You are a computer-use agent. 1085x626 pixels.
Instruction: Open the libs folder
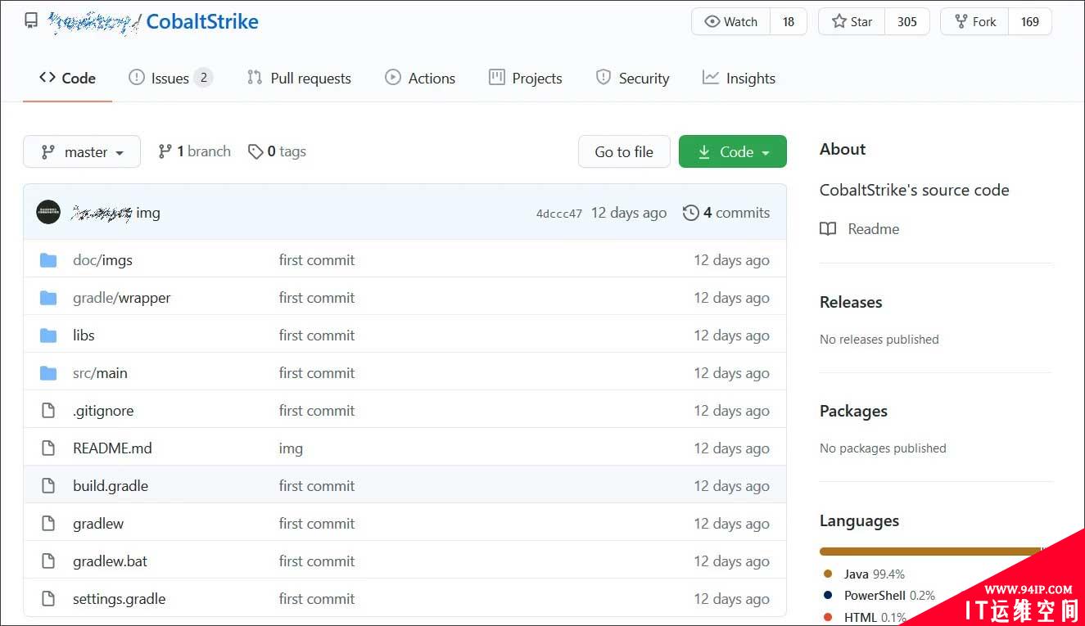pos(84,336)
